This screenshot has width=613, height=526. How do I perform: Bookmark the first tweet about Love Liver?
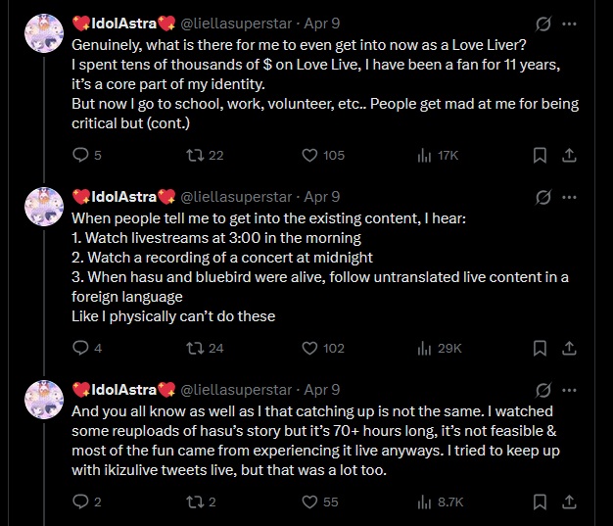[x=540, y=156]
